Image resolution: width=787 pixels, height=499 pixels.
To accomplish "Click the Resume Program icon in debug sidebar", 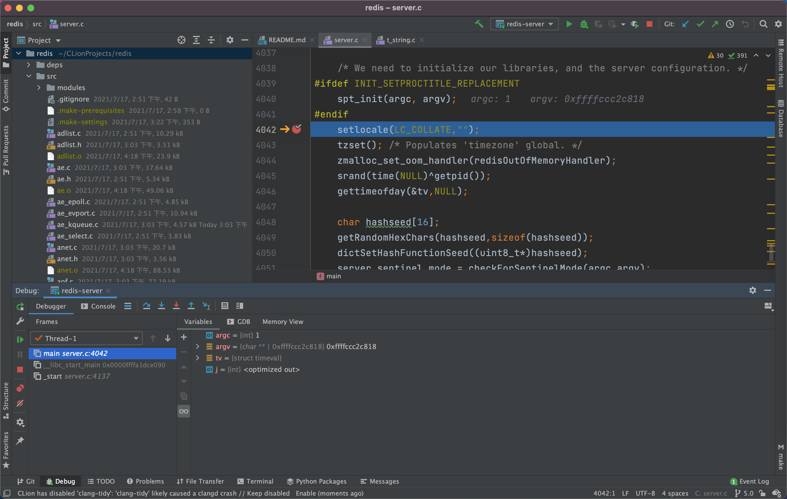I will pos(20,340).
